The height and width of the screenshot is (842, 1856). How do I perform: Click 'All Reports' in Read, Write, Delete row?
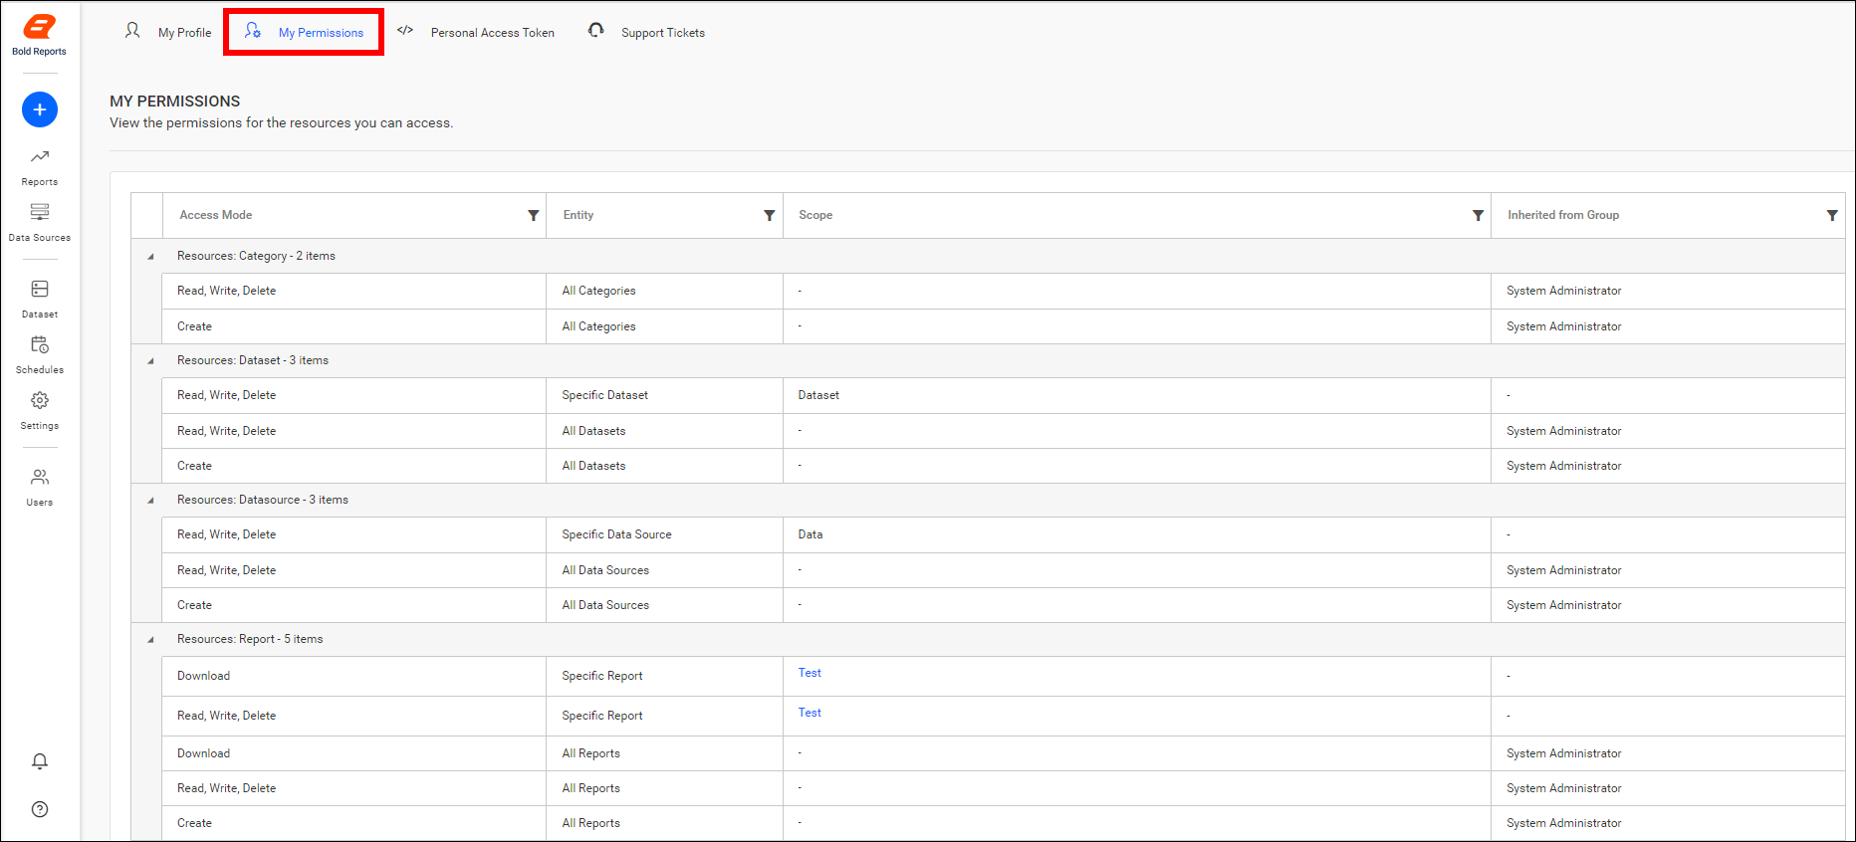point(590,788)
